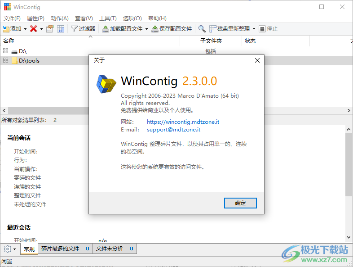This screenshot has width=353, height=267.
Task: Click the 闲置 status bar text
Action: point(7,262)
